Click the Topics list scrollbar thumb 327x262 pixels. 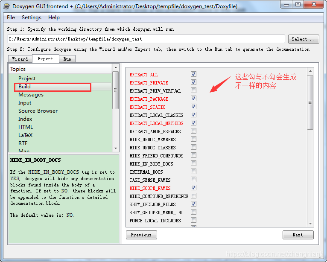click(116, 90)
